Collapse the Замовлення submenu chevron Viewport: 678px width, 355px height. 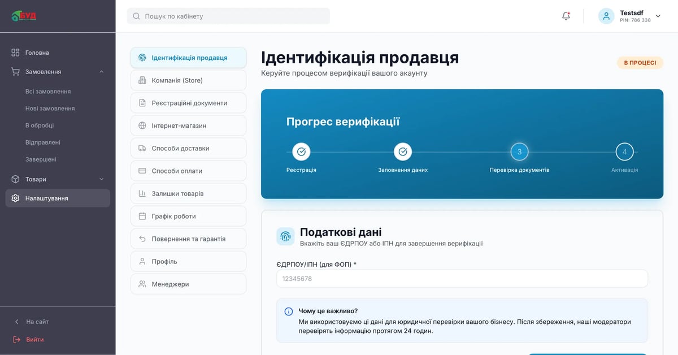102,72
